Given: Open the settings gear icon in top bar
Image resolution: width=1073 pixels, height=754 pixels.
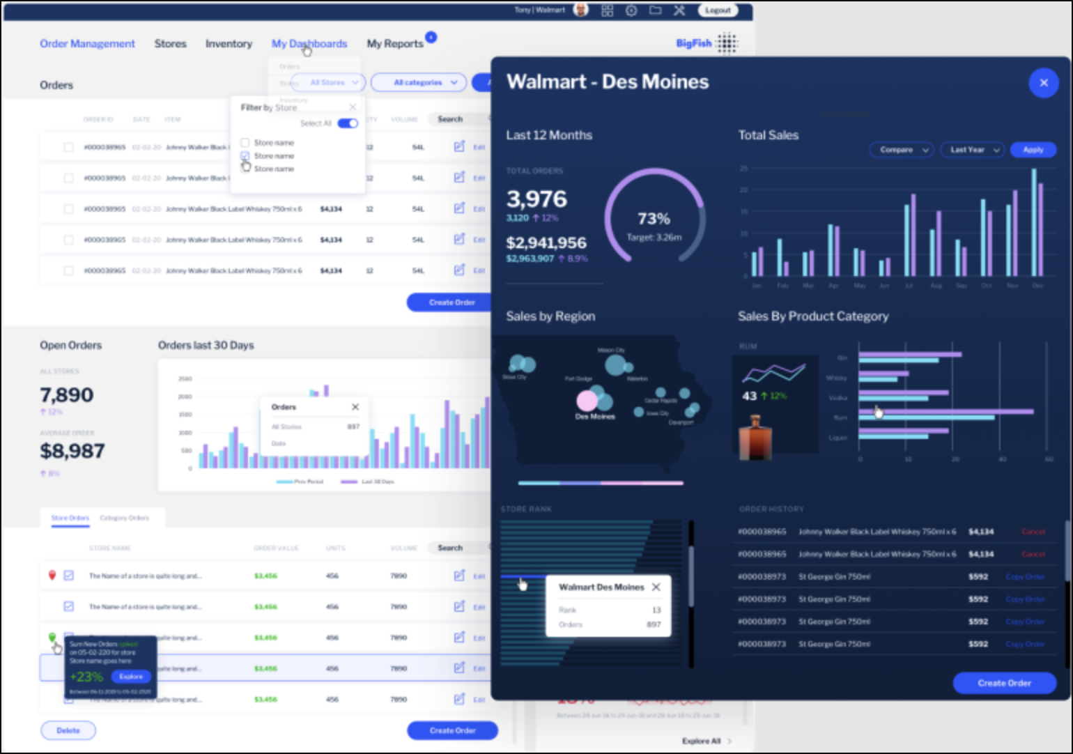Looking at the screenshot, I should coord(631,10).
